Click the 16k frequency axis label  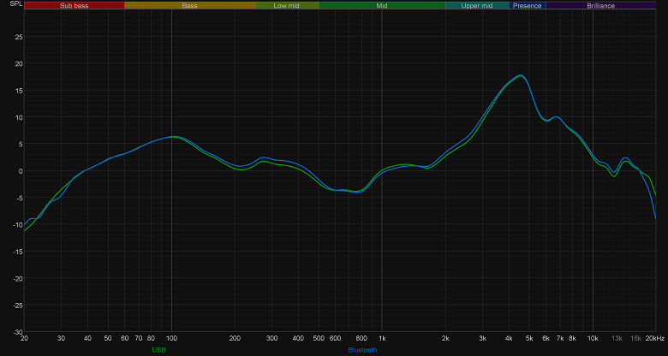coord(635,338)
